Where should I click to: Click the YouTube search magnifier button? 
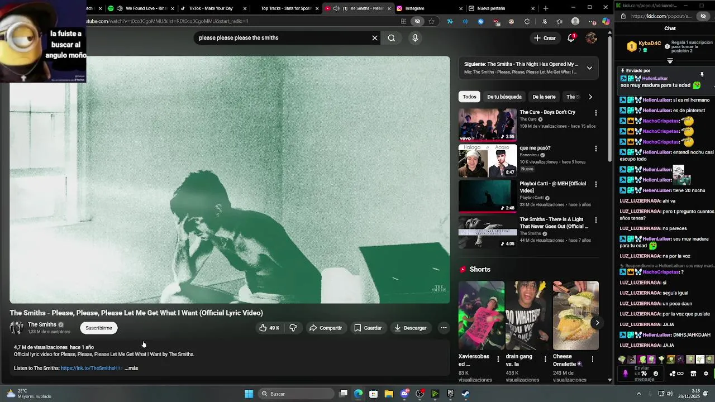click(392, 38)
